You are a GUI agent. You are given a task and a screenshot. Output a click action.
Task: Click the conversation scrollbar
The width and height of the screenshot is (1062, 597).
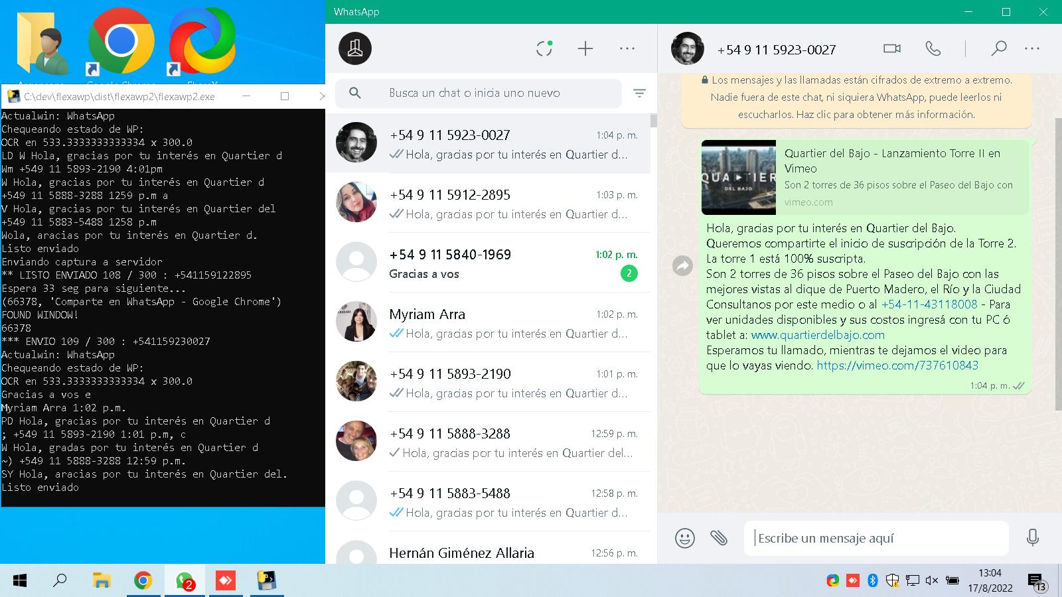click(x=1059, y=265)
